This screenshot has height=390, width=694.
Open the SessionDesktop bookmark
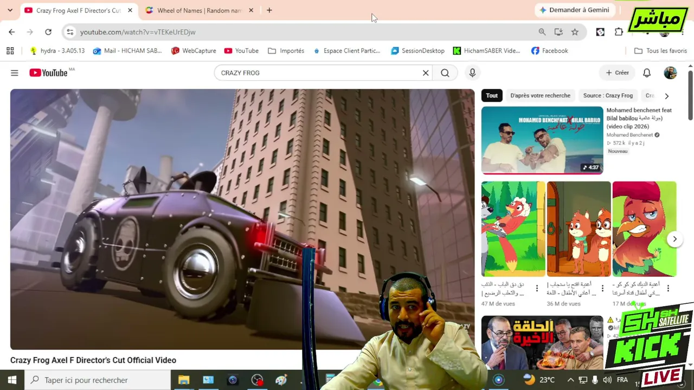[417, 51]
